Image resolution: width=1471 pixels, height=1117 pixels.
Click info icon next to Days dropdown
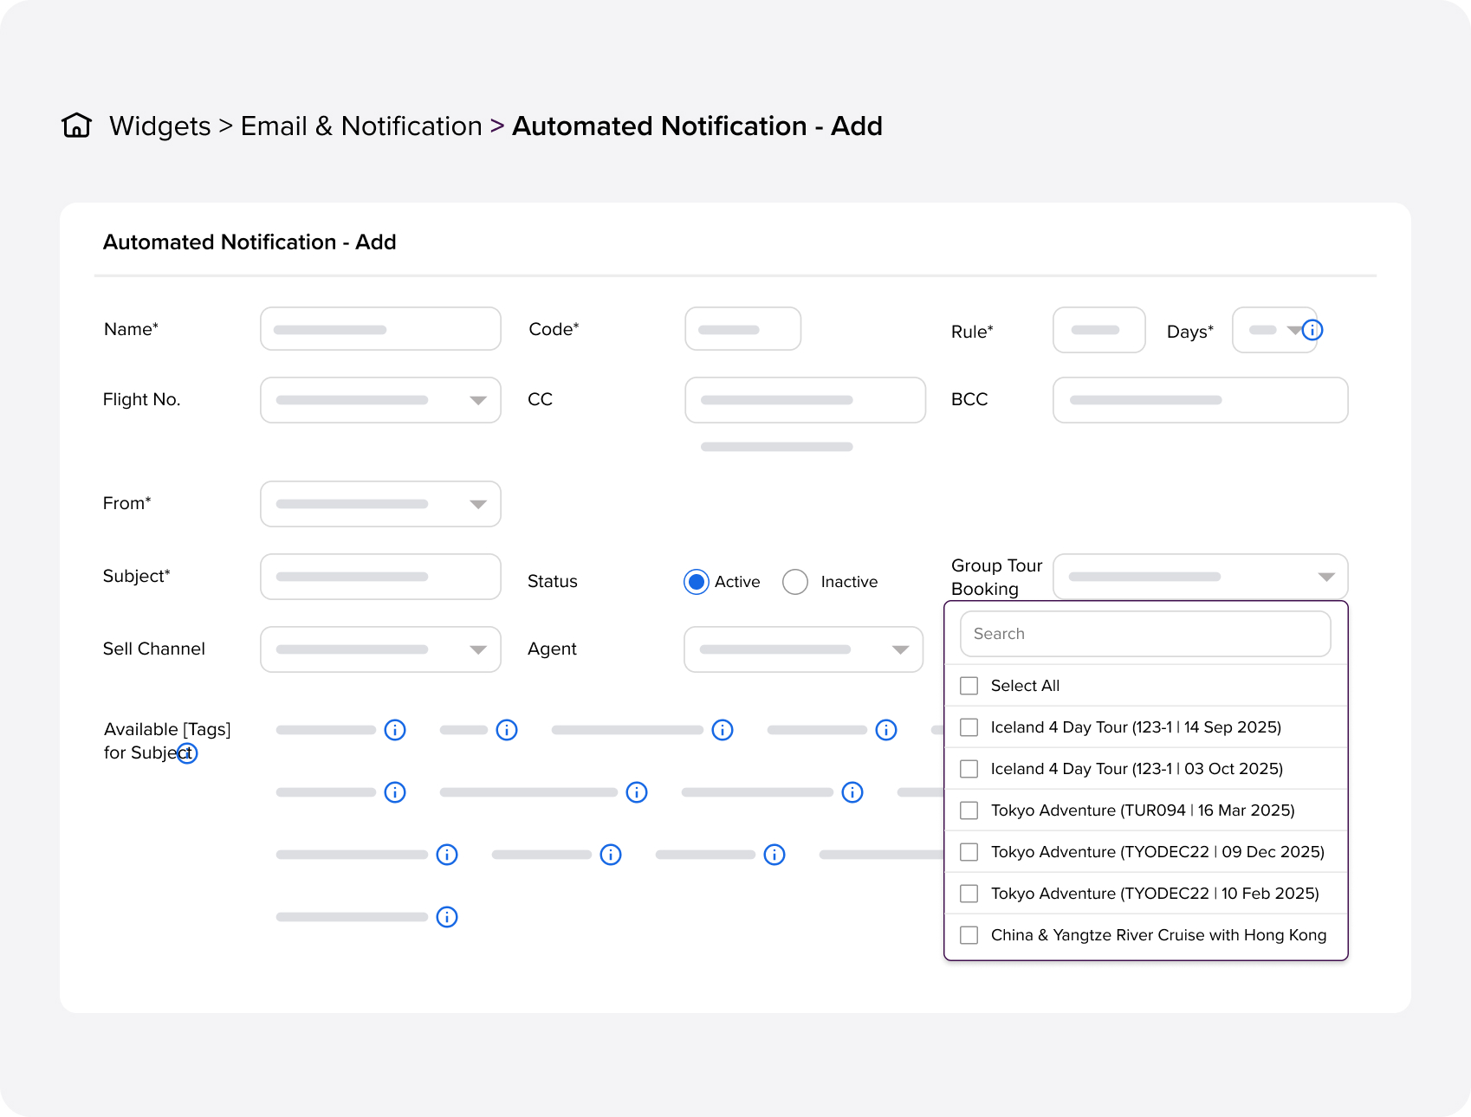pyautogui.click(x=1312, y=330)
